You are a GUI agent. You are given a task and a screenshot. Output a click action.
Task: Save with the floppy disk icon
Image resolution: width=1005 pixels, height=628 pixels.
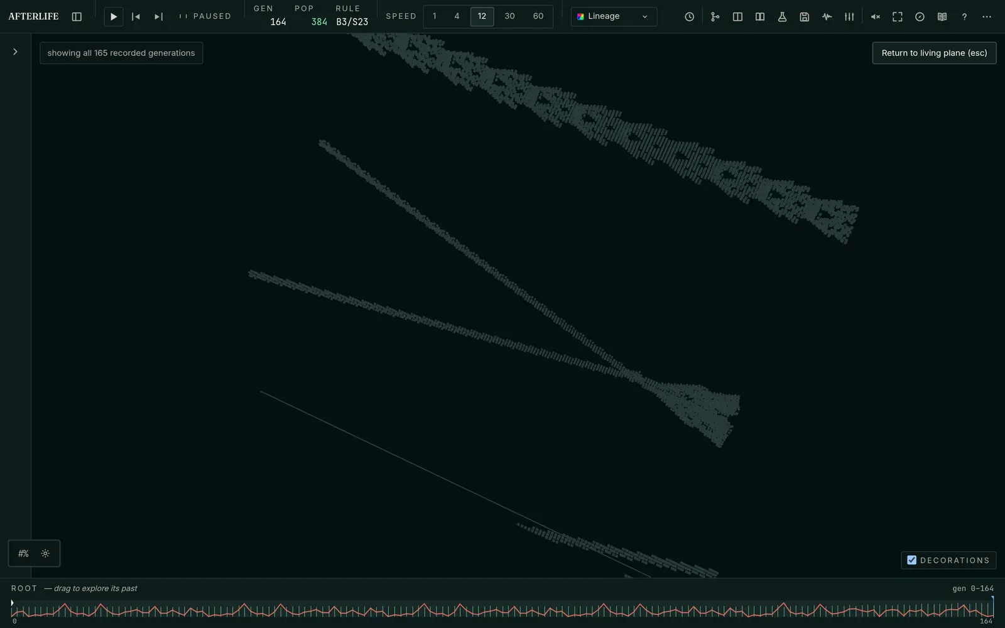click(x=805, y=17)
